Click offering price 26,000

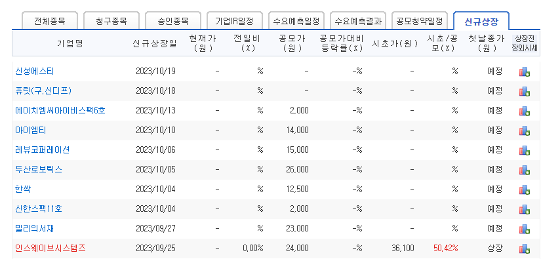(297, 170)
